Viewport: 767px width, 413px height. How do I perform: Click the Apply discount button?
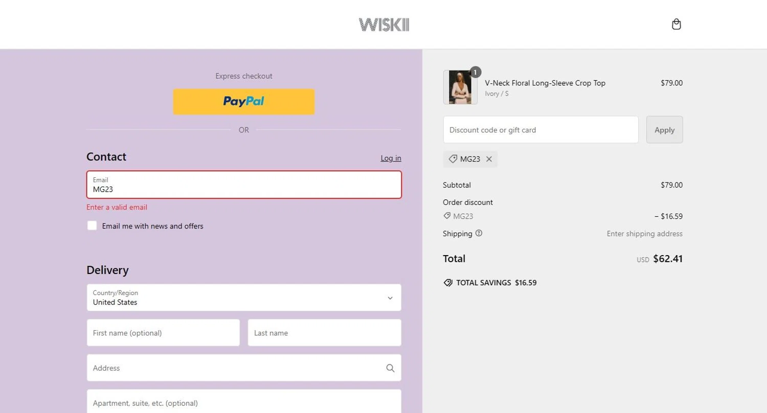pos(664,130)
